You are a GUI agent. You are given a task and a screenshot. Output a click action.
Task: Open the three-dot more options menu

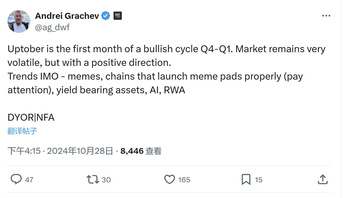(x=326, y=16)
